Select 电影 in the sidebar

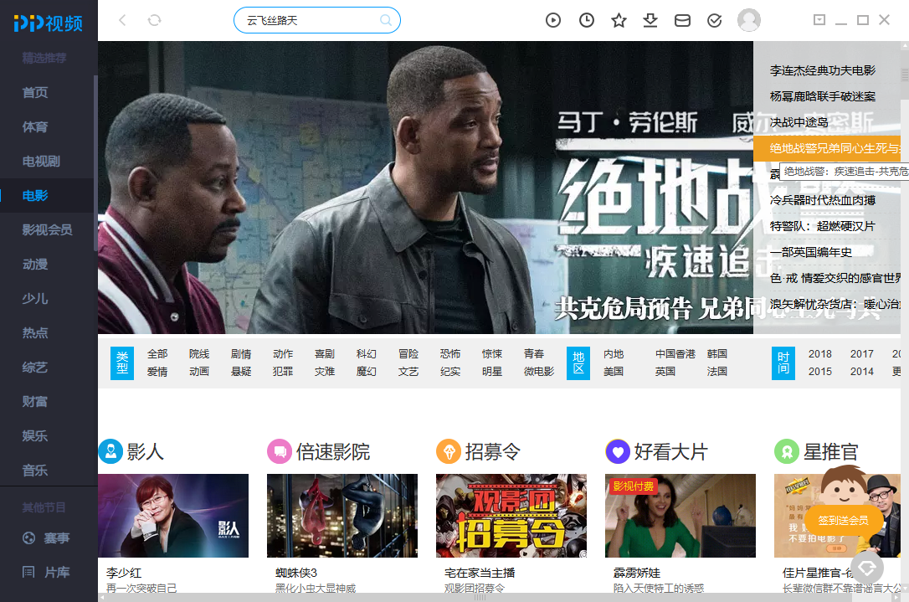tap(35, 195)
